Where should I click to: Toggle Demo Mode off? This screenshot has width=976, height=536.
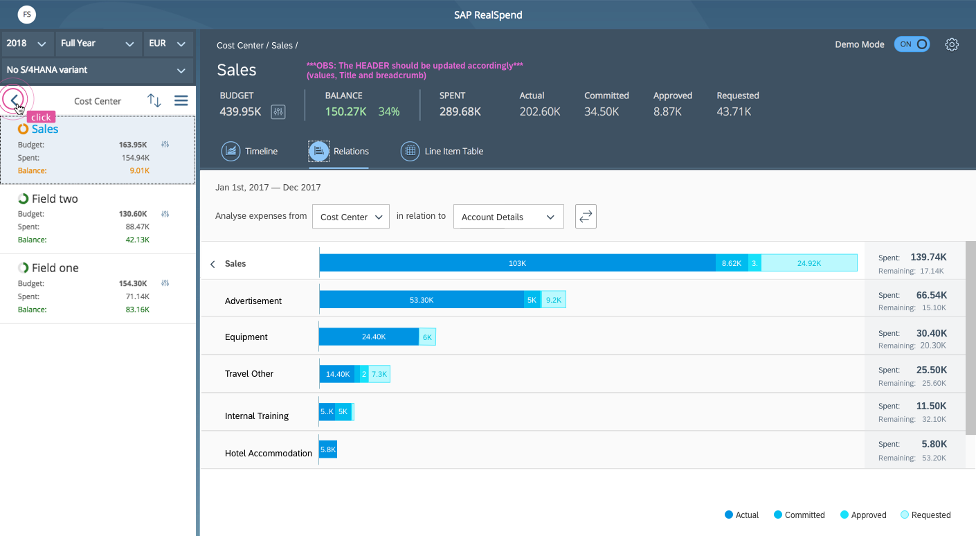(x=912, y=44)
